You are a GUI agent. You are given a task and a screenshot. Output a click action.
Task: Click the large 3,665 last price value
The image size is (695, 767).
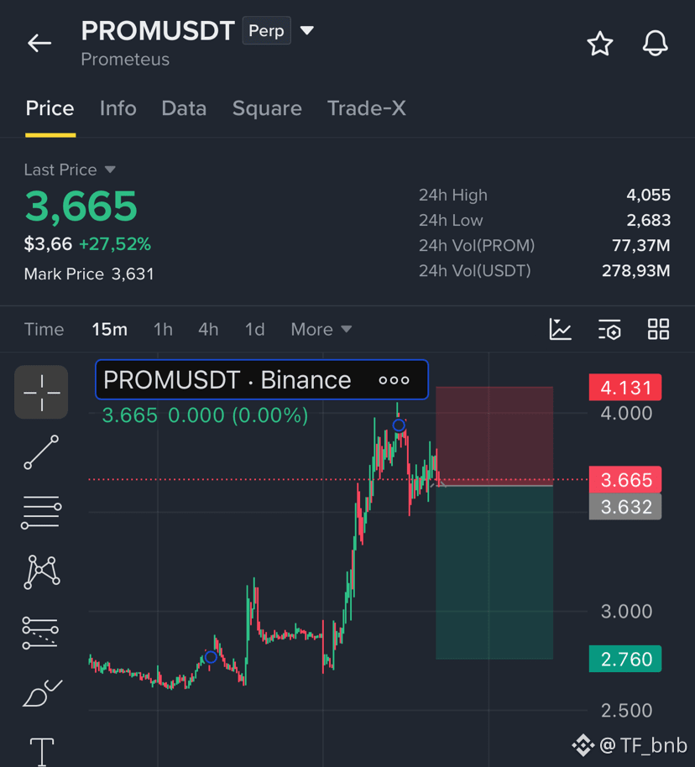81,206
